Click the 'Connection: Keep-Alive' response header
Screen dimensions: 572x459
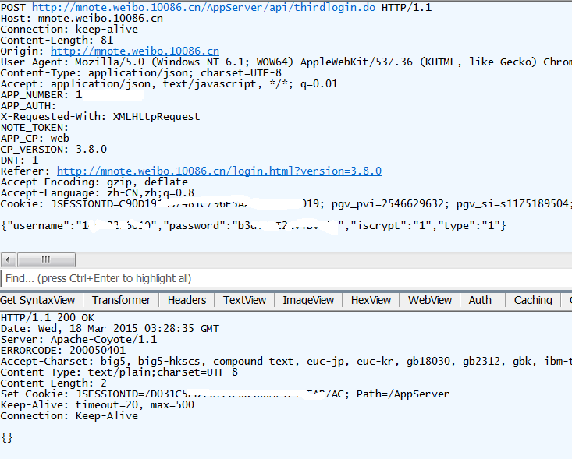click(x=69, y=416)
